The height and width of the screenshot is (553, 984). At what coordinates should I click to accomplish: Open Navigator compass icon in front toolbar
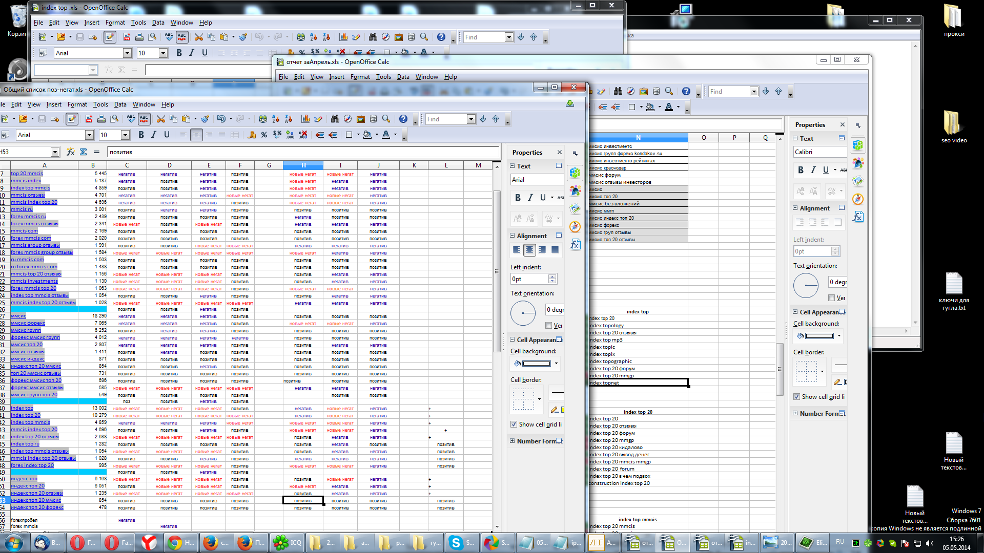(x=348, y=119)
